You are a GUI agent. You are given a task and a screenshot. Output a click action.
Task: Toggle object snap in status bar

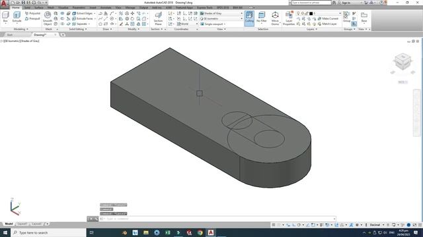pos(313,224)
